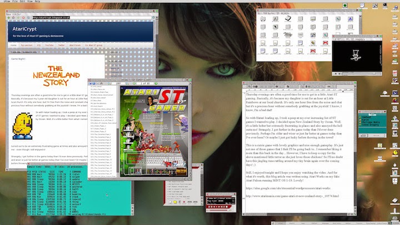The image size is (400, 225).
Task: Click the zoom percentage field in zView
Action: tap(118, 83)
